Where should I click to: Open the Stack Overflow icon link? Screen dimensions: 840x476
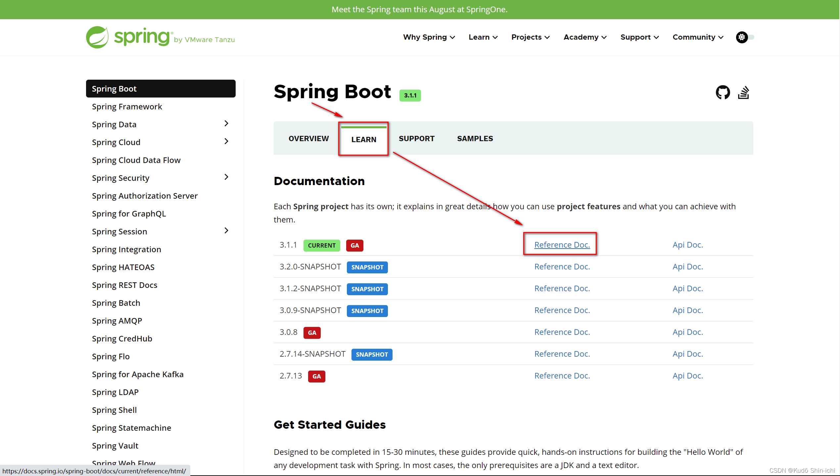pos(743,92)
